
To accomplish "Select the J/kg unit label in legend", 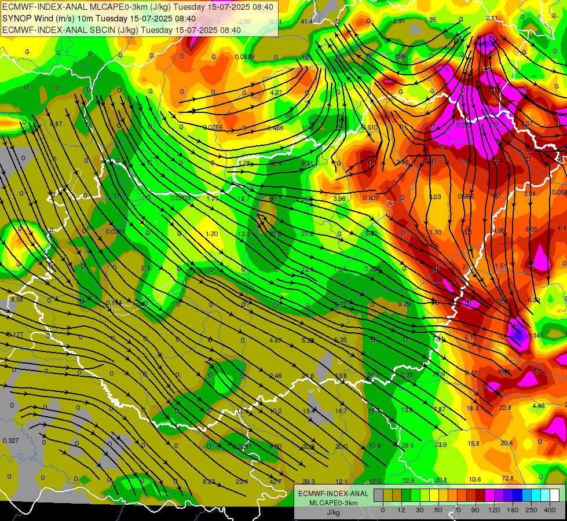I will point(333,512).
